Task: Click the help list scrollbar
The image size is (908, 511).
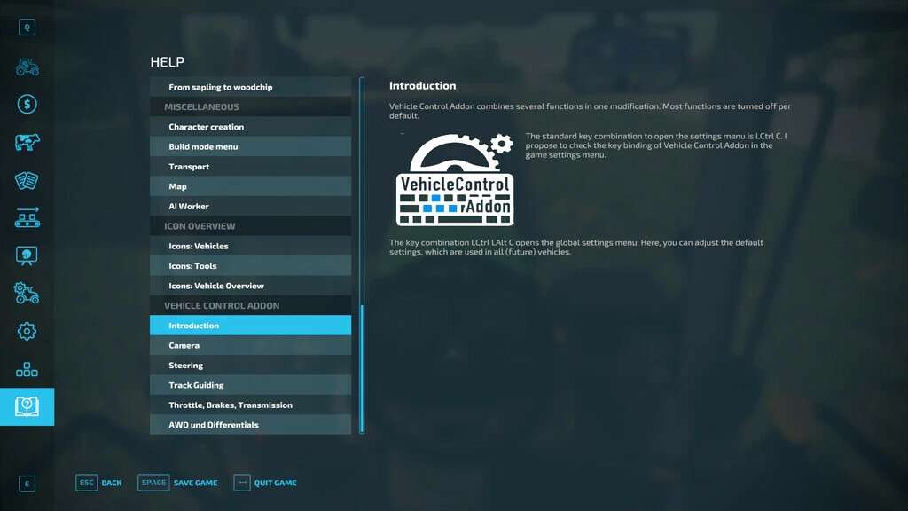Action: pyautogui.click(x=362, y=366)
